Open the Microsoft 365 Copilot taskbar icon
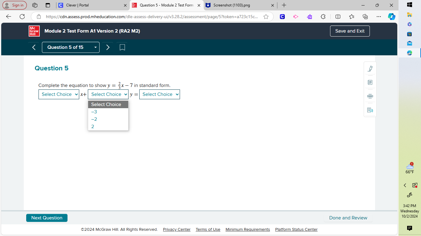 tap(410, 24)
